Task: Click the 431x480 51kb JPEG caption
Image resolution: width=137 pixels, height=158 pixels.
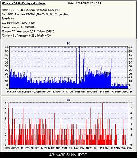Action: pos(68,155)
